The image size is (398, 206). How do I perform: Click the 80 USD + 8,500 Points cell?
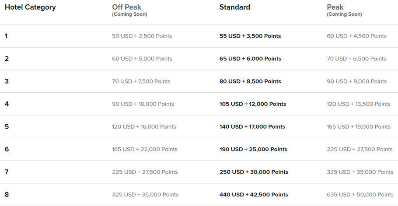pyautogui.click(x=250, y=81)
